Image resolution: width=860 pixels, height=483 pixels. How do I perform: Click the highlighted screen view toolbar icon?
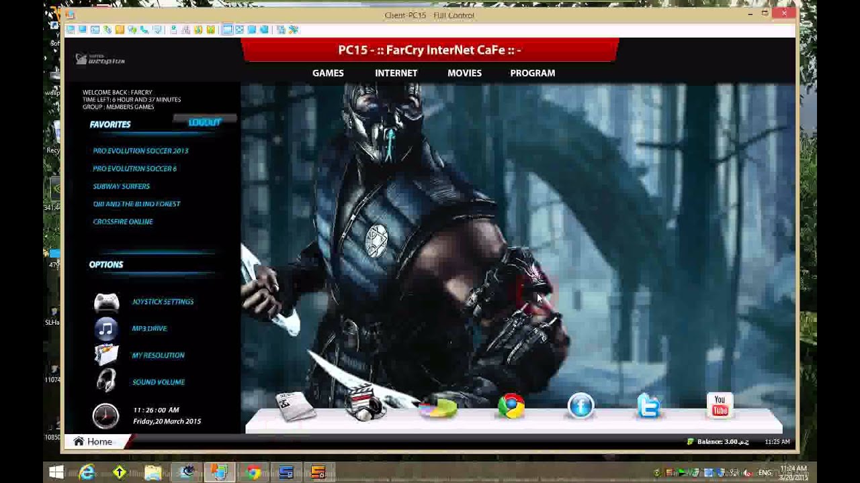(x=227, y=30)
